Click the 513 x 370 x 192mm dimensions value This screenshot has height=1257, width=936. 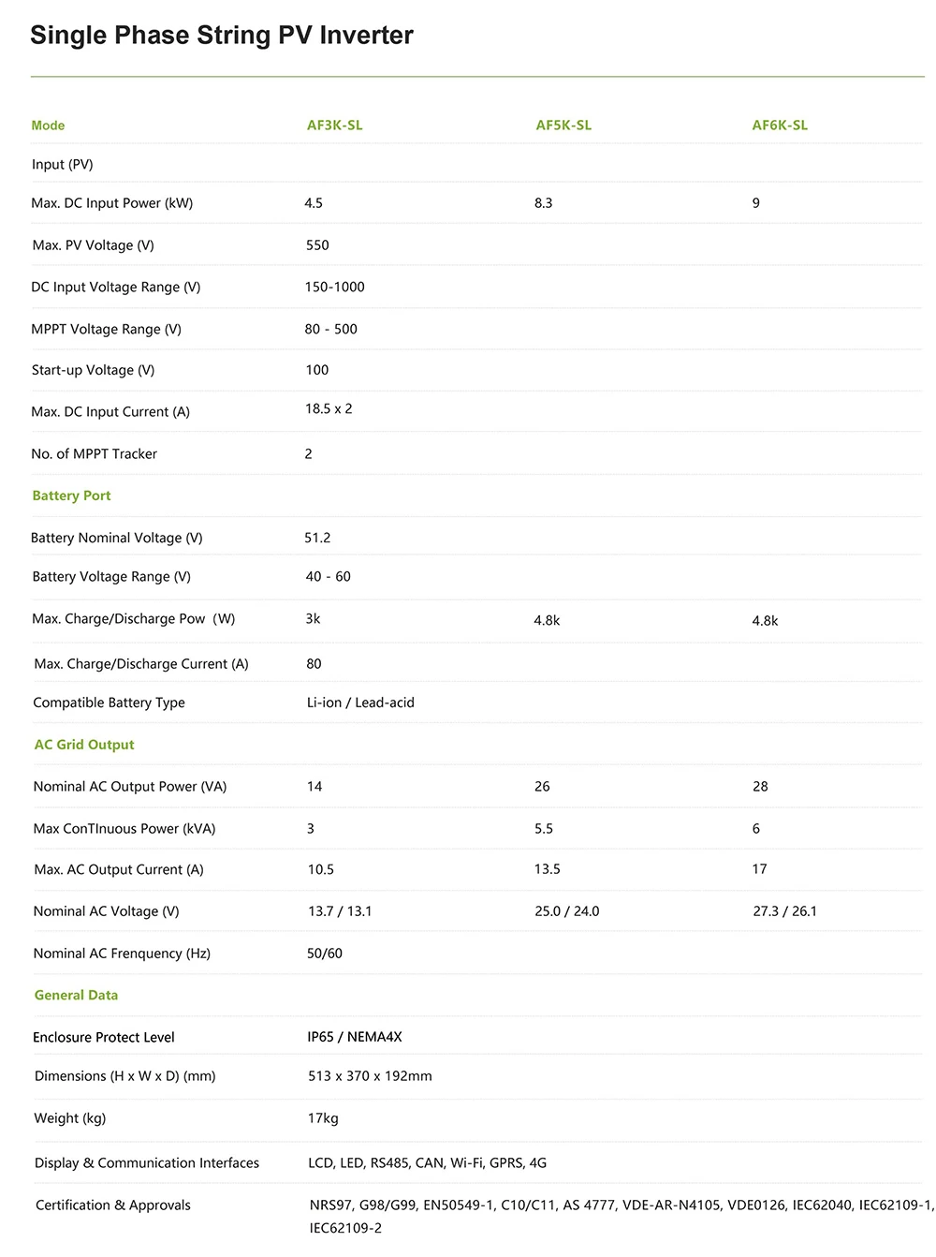[370, 1076]
